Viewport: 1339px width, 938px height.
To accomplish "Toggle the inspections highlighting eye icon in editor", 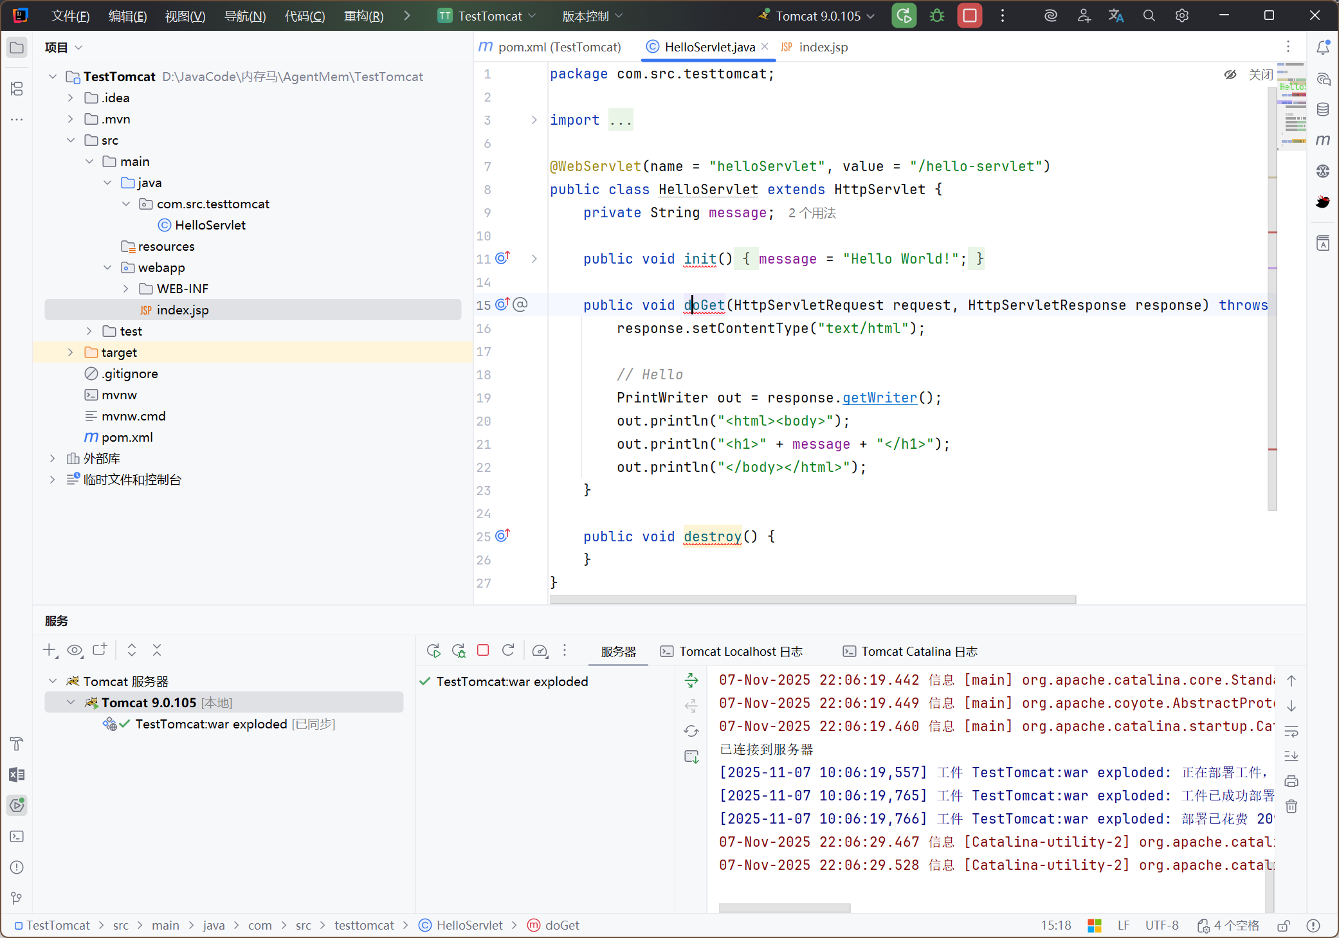I will click(1230, 75).
